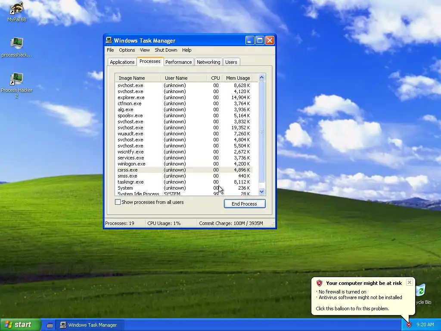This screenshot has height=331, width=441.
Task: Select the wscntfy.exe process
Action: [x=184, y=152]
